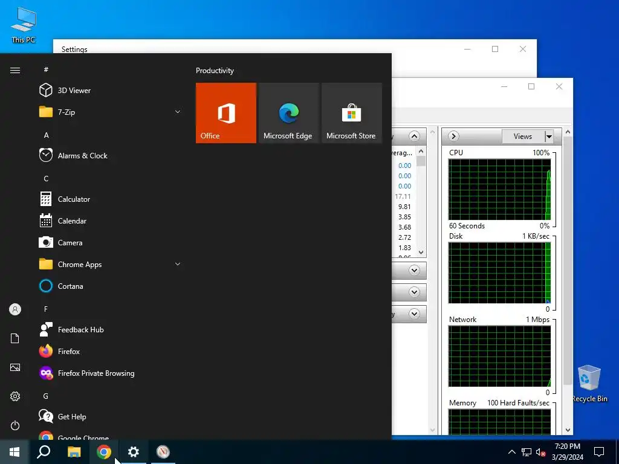This screenshot has width=619, height=464.
Task: Select the This PC desktop icon
Action: tap(24, 25)
